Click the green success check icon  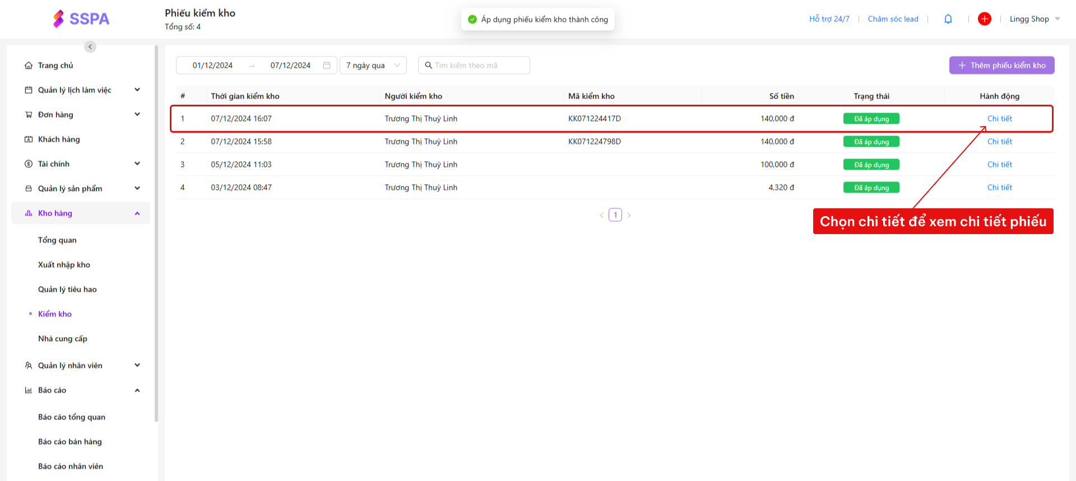[472, 20]
